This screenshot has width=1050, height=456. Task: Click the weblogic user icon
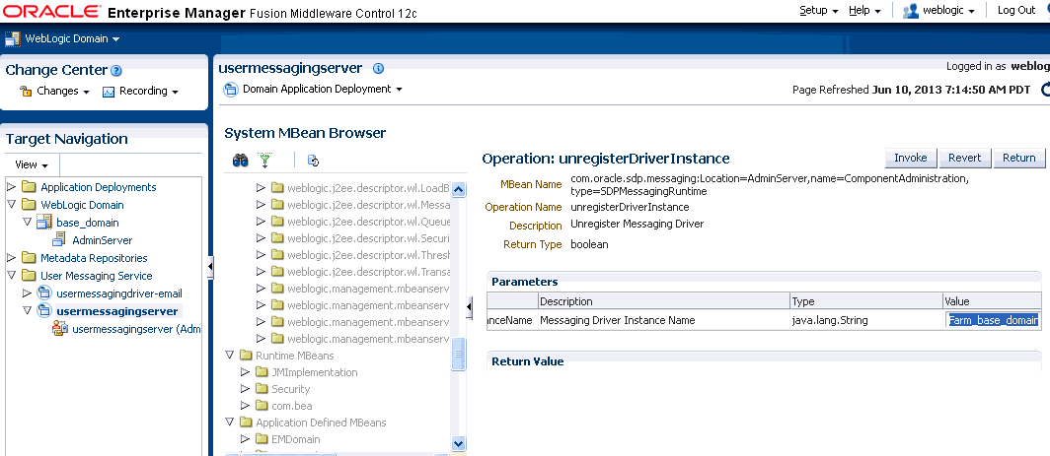point(910,10)
